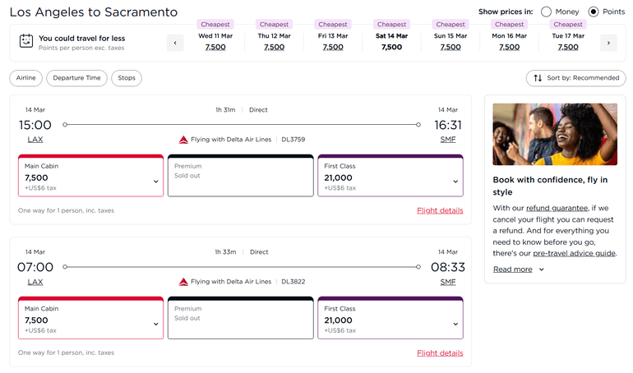
Task: Click next dates arrow in date carousel
Action: (608, 43)
